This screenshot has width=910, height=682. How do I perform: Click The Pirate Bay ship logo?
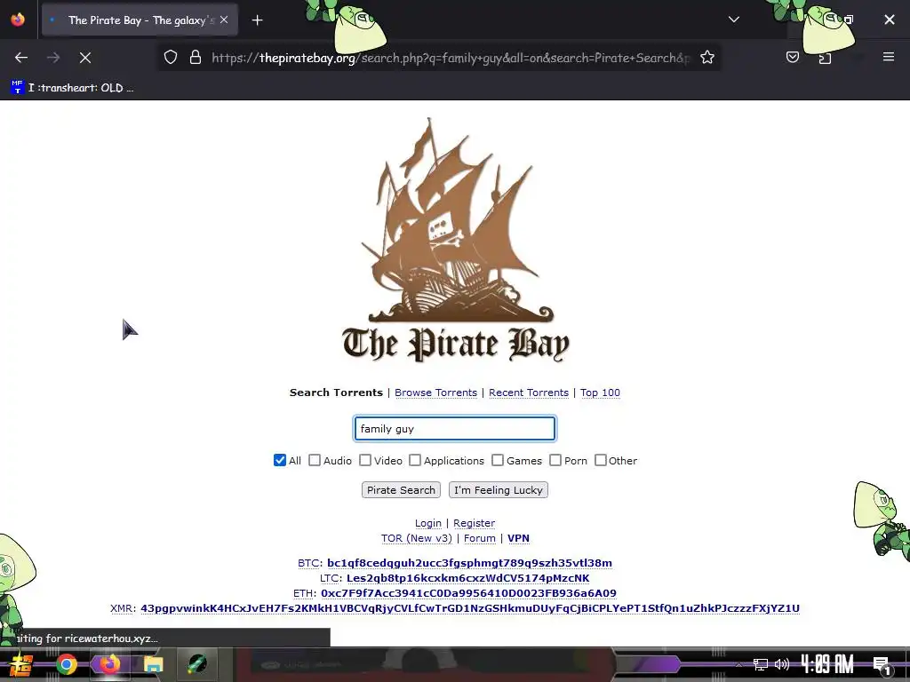pos(456,240)
